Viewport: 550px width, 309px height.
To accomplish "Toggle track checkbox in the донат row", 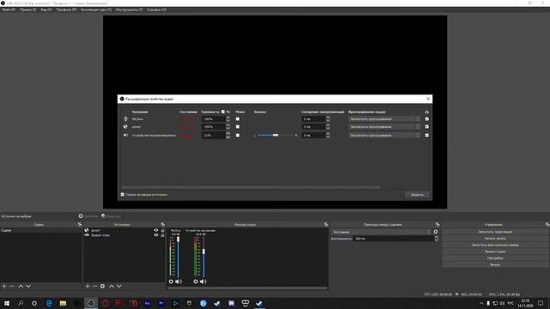I will tap(427, 127).
